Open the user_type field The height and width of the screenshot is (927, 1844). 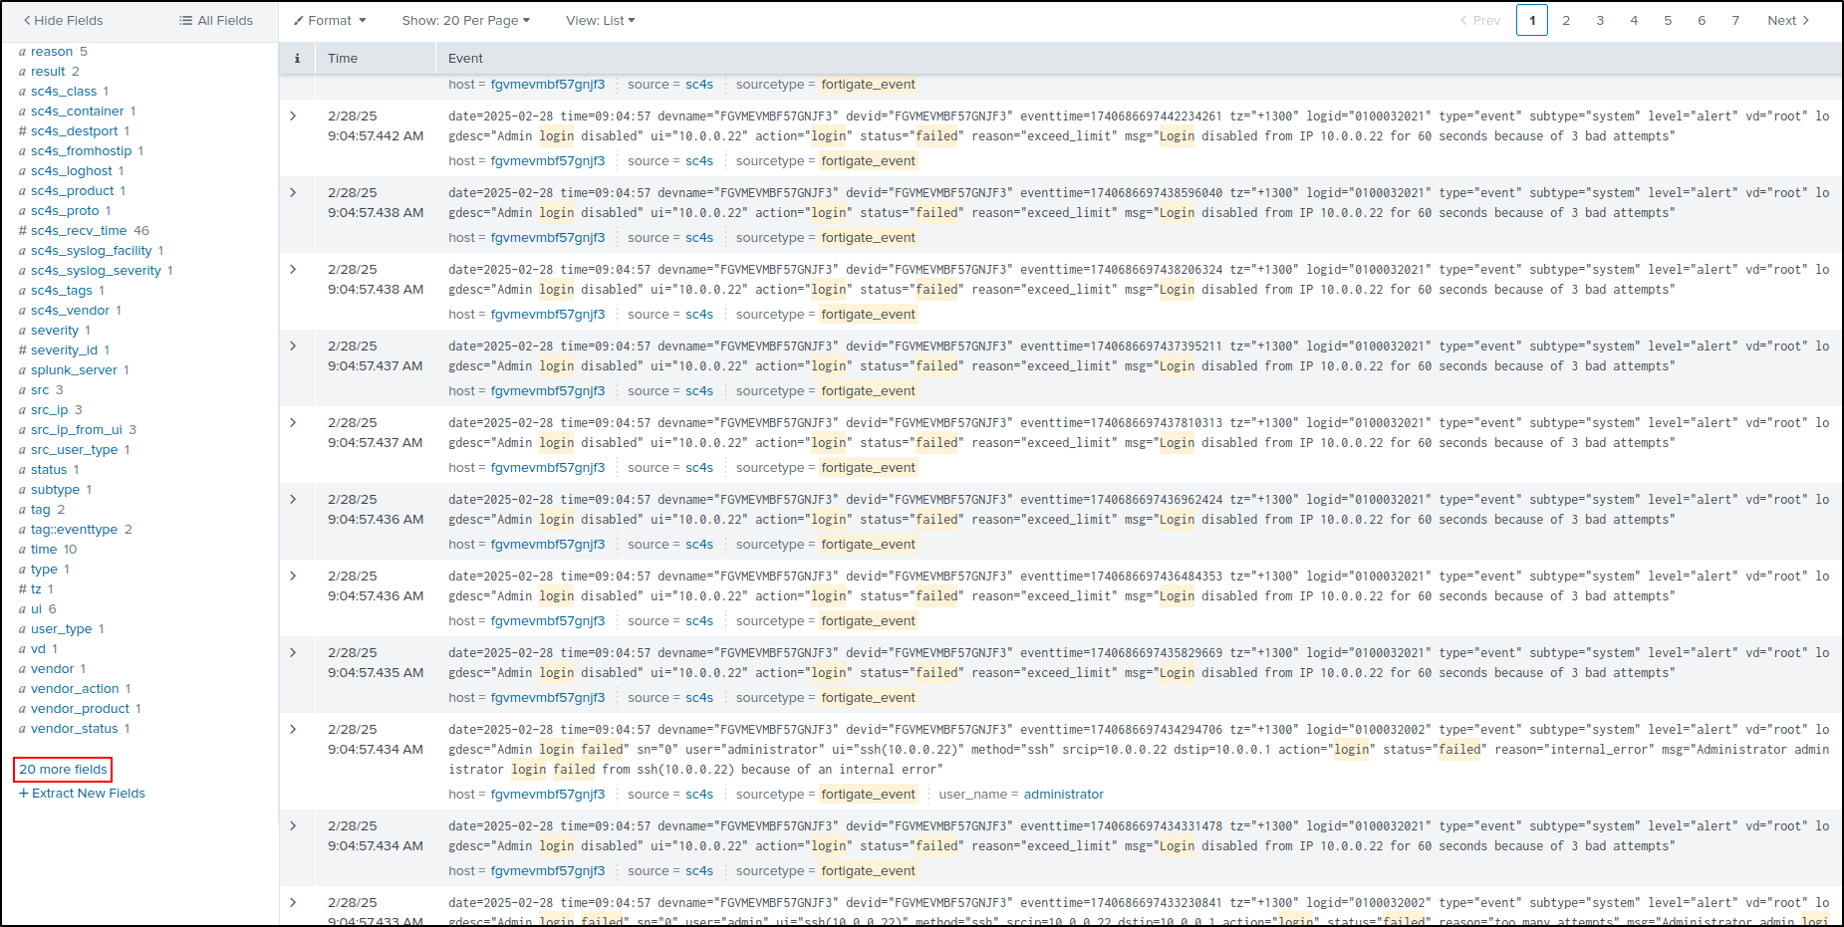(x=61, y=629)
